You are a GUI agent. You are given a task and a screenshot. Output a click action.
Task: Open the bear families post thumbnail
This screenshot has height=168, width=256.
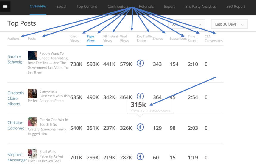click(32, 56)
